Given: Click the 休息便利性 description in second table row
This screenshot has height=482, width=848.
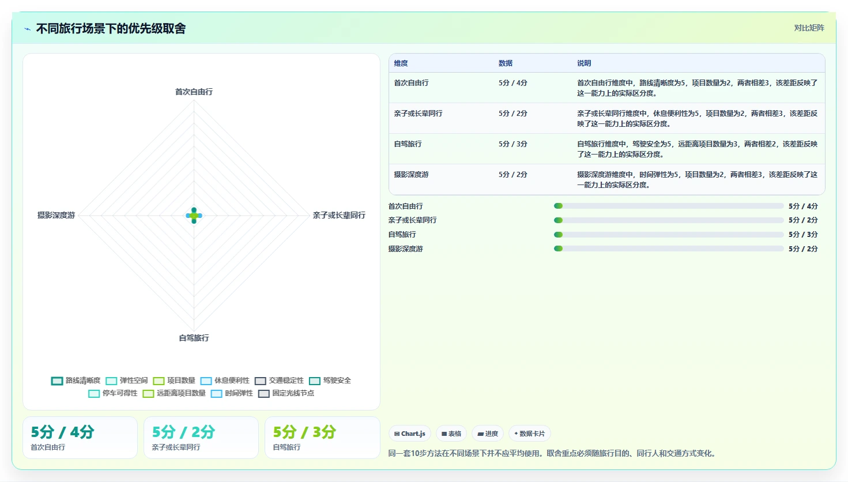Looking at the screenshot, I should [698, 119].
